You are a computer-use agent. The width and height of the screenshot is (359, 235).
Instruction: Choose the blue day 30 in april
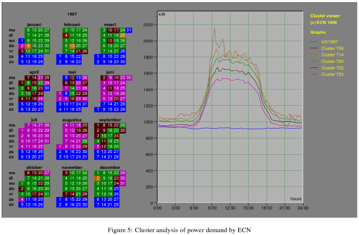pos(47,88)
